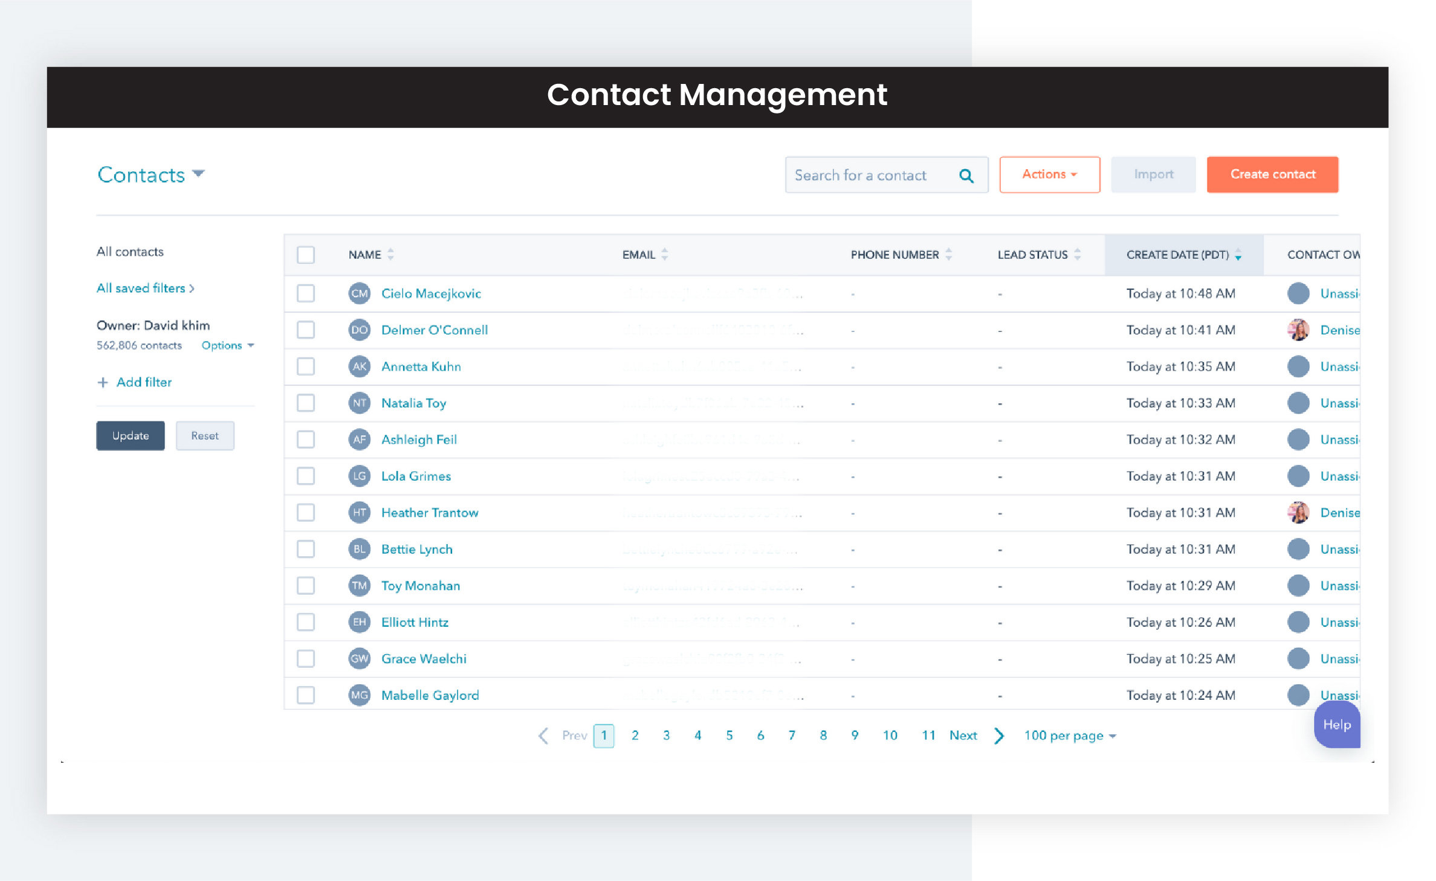This screenshot has width=1436, height=881.
Task: Open Grace Waelchi's contact record
Action: pyautogui.click(x=423, y=659)
